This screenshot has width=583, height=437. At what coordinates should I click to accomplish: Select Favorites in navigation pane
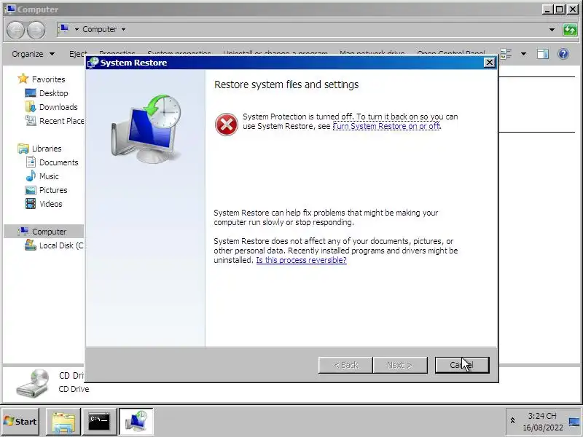[48, 79]
